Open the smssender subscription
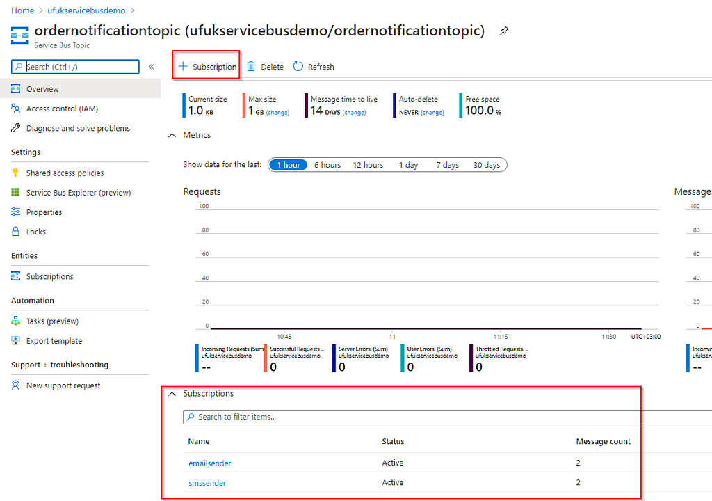This screenshot has height=501, width=712. (x=207, y=482)
